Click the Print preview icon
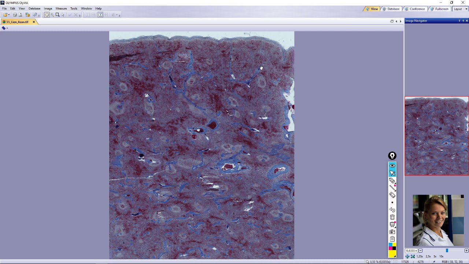 pos(20,15)
